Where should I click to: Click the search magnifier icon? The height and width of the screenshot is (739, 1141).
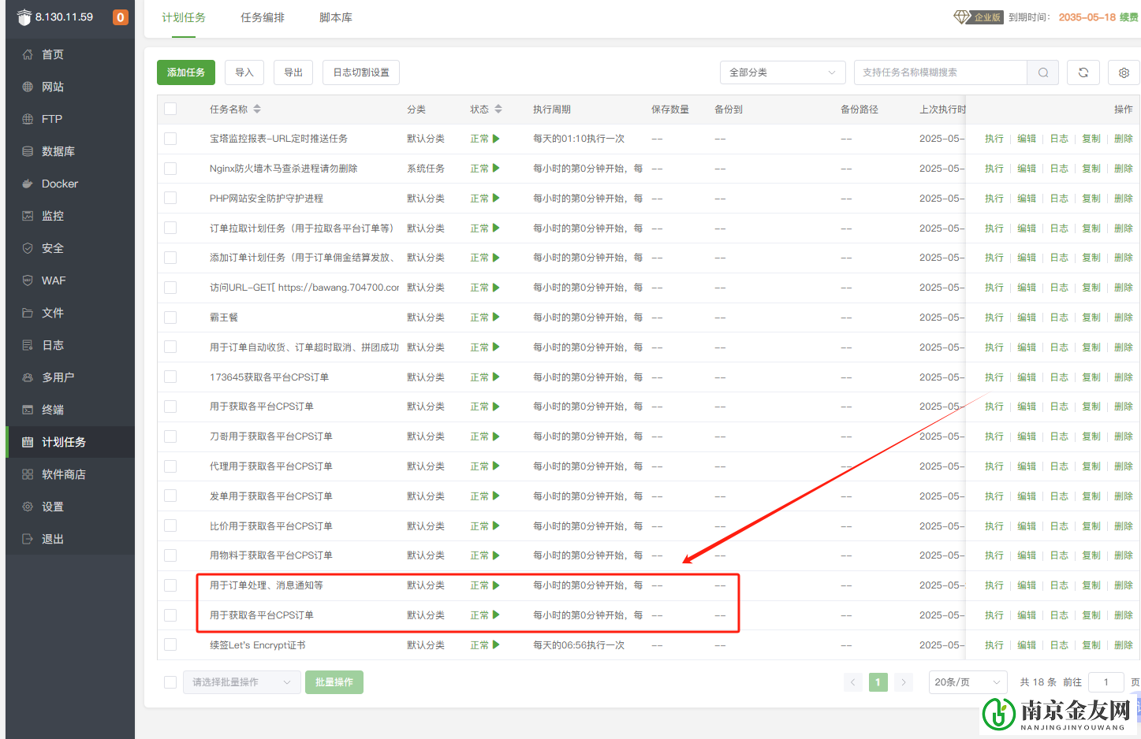click(1042, 72)
